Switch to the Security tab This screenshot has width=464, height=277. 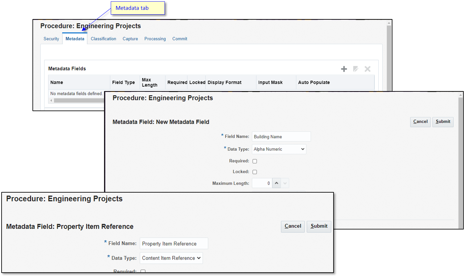click(51, 38)
